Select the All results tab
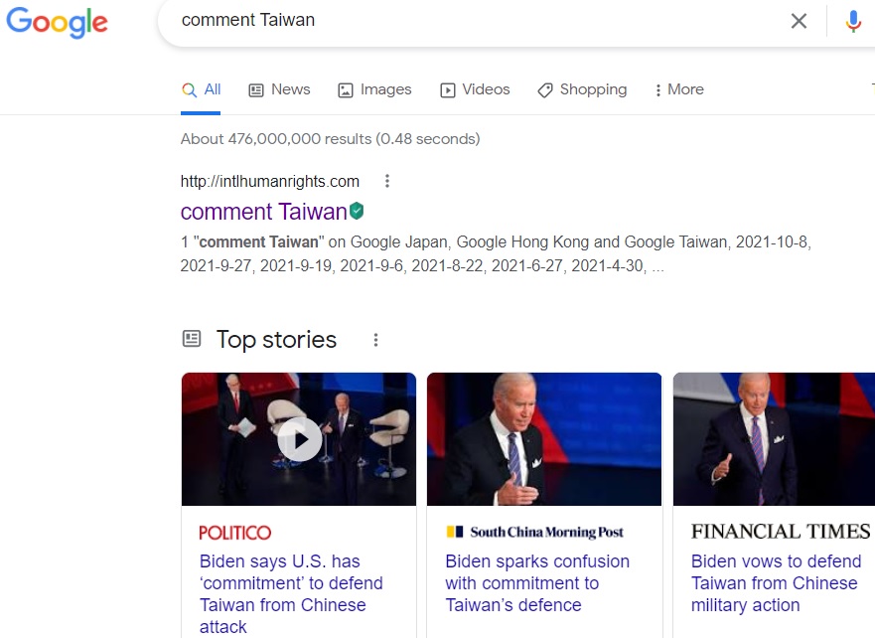The image size is (875, 638). [x=202, y=89]
